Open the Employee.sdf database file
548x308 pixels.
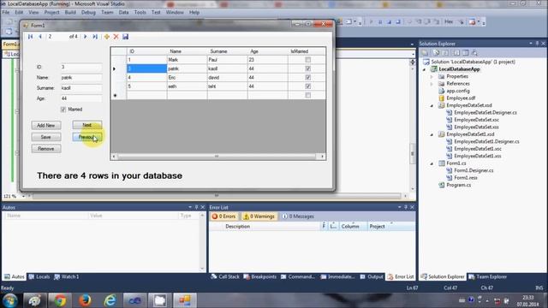coord(461,98)
